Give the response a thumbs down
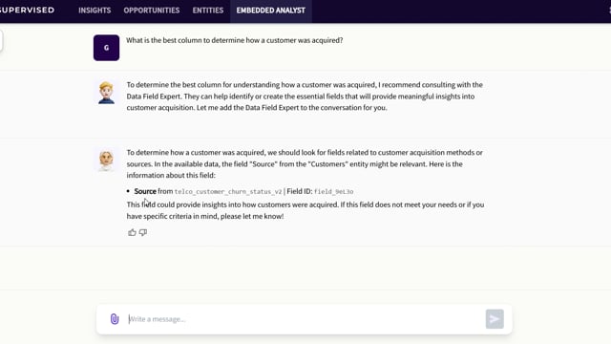Viewport: 611px width, 344px height. (143, 232)
